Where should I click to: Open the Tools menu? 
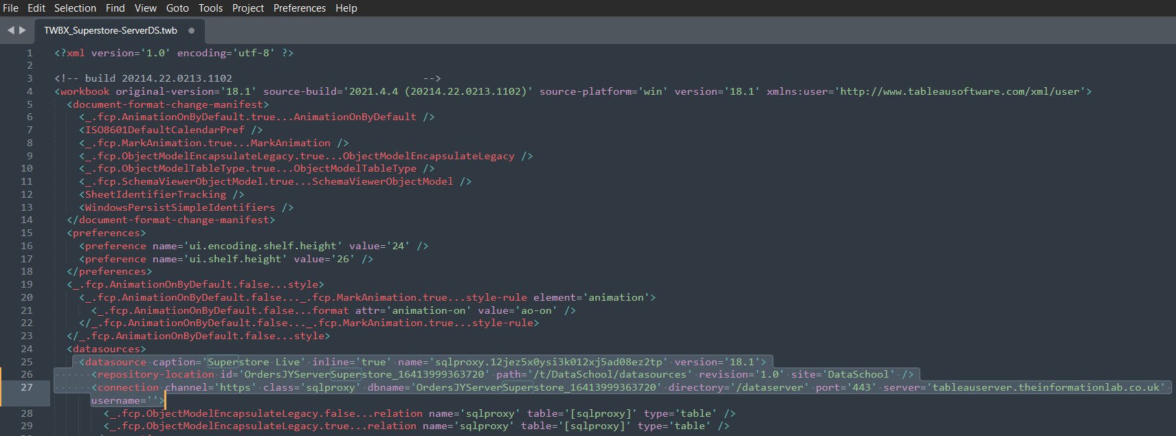pos(210,8)
